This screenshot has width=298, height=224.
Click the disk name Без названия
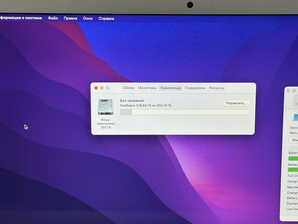tap(132, 100)
